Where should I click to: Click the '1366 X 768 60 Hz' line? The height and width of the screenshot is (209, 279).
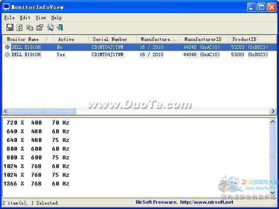(x=36, y=184)
